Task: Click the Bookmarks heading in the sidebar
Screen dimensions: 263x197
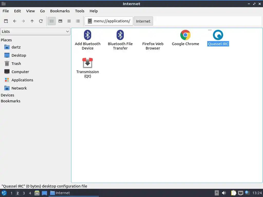Action: coord(11,101)
